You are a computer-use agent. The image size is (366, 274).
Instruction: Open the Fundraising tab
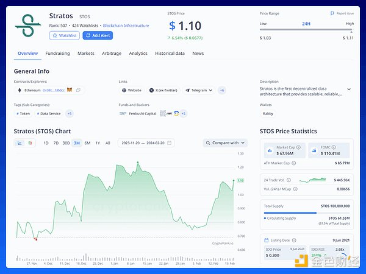(x=57, y=54)
